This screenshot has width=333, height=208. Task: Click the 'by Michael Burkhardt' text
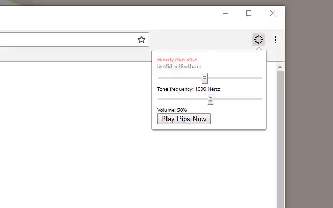(179, 67)
